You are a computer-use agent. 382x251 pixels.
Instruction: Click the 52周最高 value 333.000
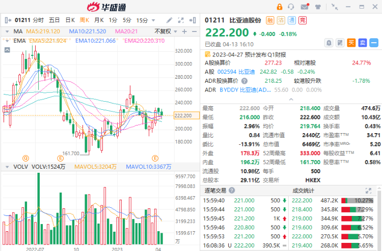(310, 153)
